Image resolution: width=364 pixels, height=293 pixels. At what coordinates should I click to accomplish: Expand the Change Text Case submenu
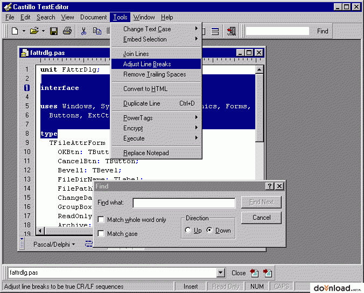(x=157, y=29)
